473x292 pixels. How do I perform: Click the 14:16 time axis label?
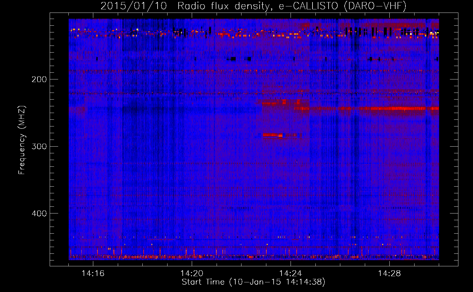[93, 274]
